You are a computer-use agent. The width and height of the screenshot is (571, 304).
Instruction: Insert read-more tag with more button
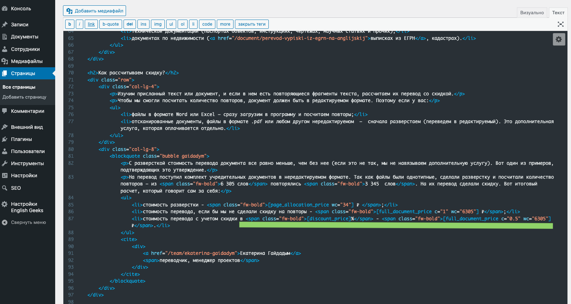pyautogui.click(x=225, y=24)
